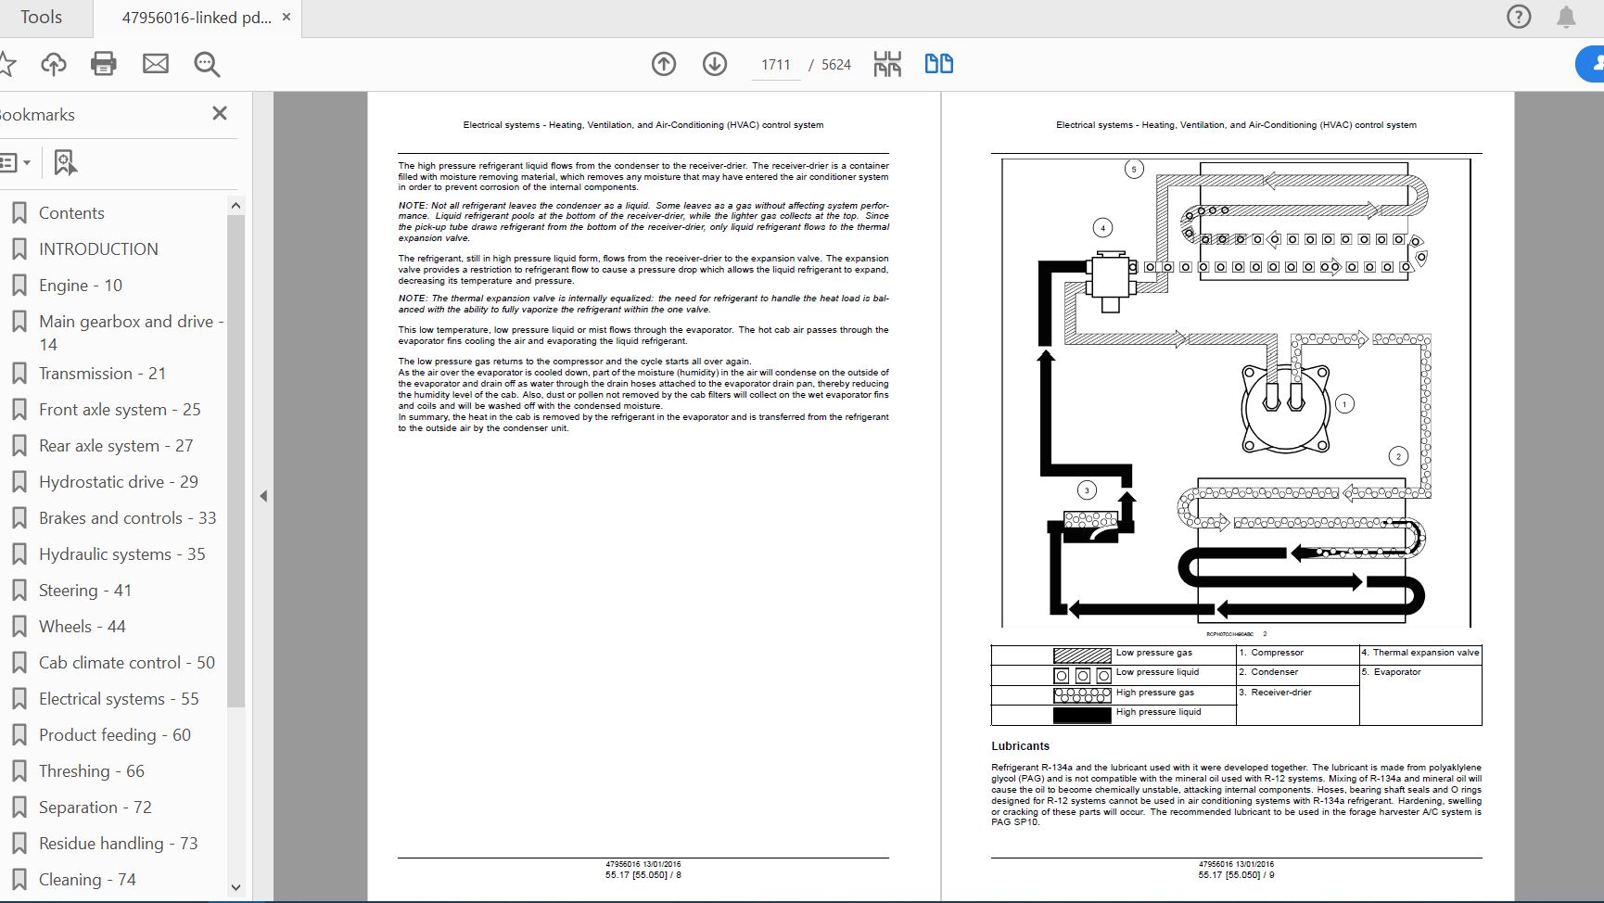
Task: Jump to Electrical systems - 55 bookmark
Action: (119, 699)
